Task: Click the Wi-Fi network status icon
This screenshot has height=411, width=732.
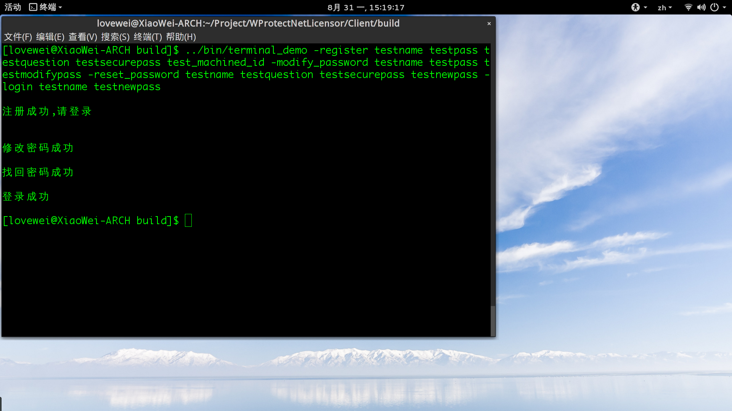Action: (x=688, y=7)
